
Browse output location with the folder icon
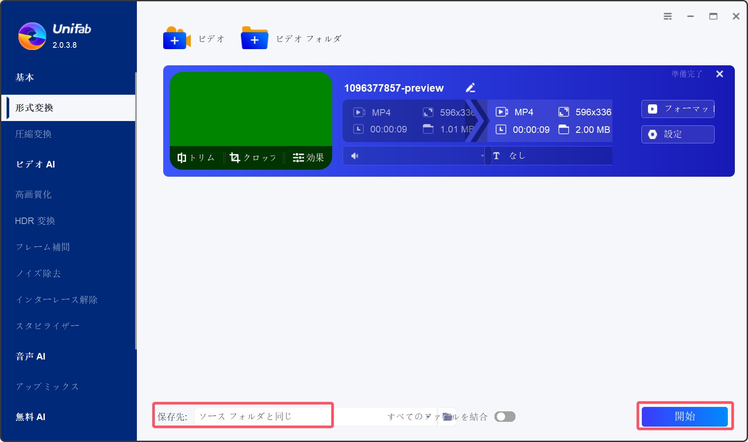[x=447, y=417]
